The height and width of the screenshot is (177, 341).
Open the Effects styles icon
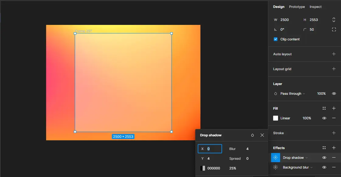tap(324, 148)
